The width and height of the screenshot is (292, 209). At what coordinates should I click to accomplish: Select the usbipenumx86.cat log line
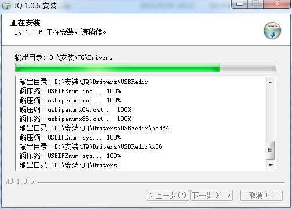[x=75, y=119]
